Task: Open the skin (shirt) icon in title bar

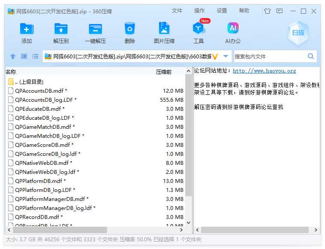Action: pos(267,11)
